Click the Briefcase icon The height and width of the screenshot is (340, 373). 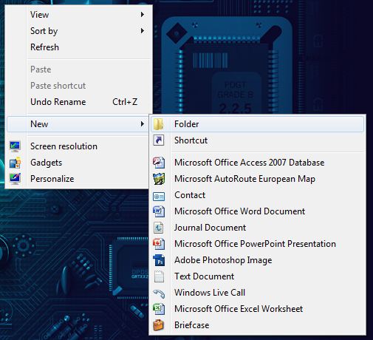pyautogui.click(x=158, y=325)
